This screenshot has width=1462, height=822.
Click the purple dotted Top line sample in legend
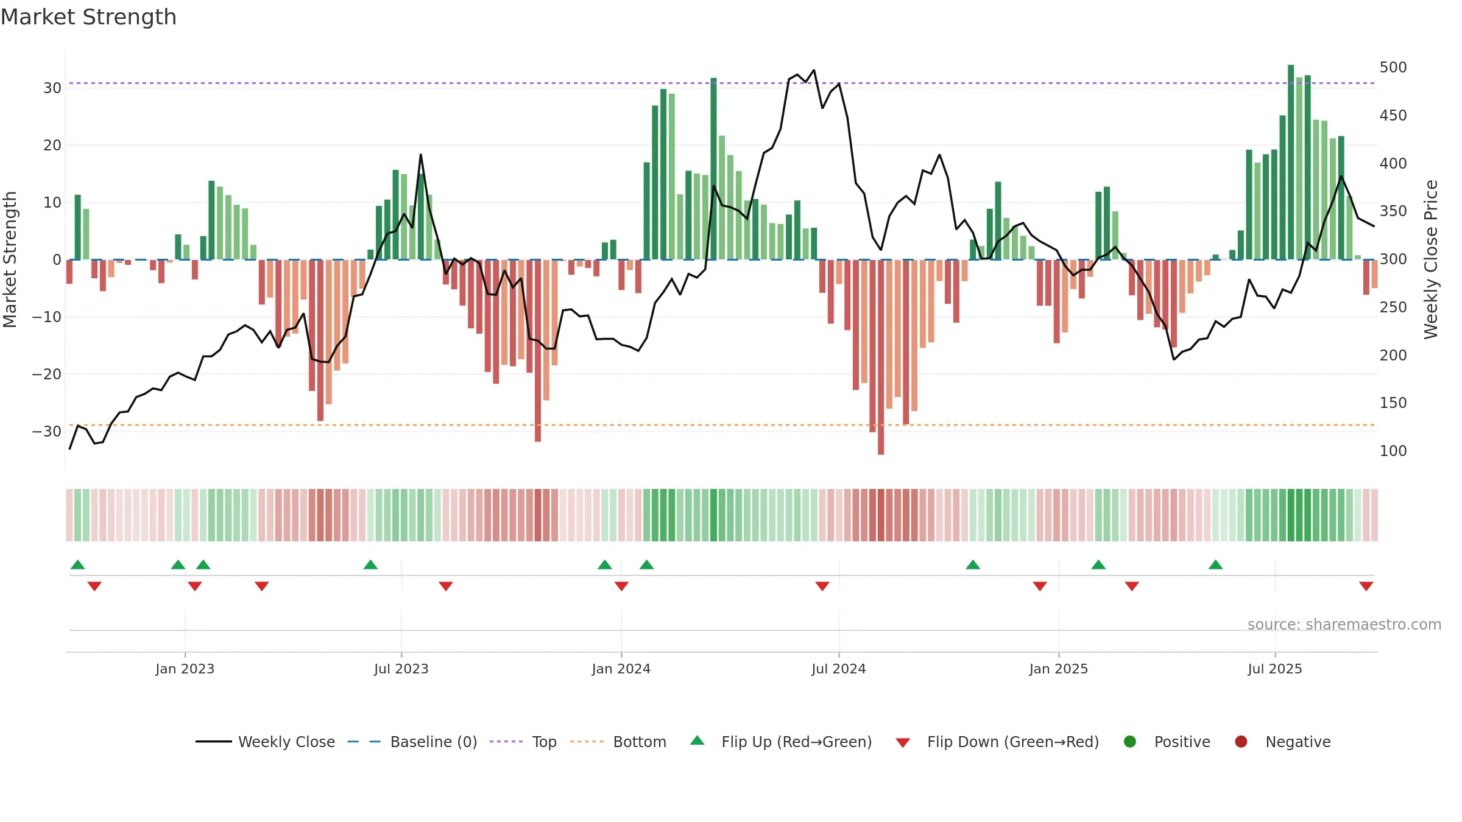click(x=506, y=742)
